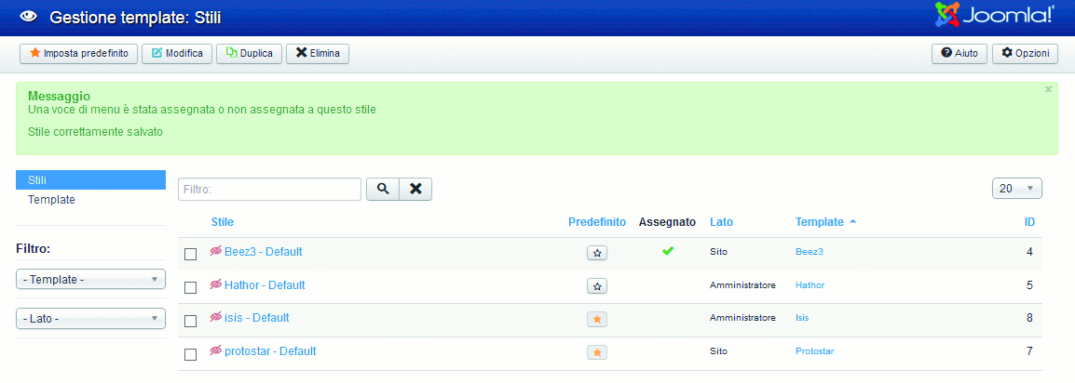Viewport: 1075px width, 383px height.
Task: Check the Beez3 - Default row checkbox
Action: tap(191, 255)
